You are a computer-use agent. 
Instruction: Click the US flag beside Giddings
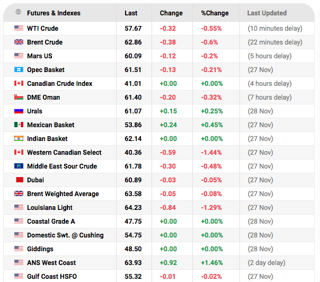click(19, 249)
